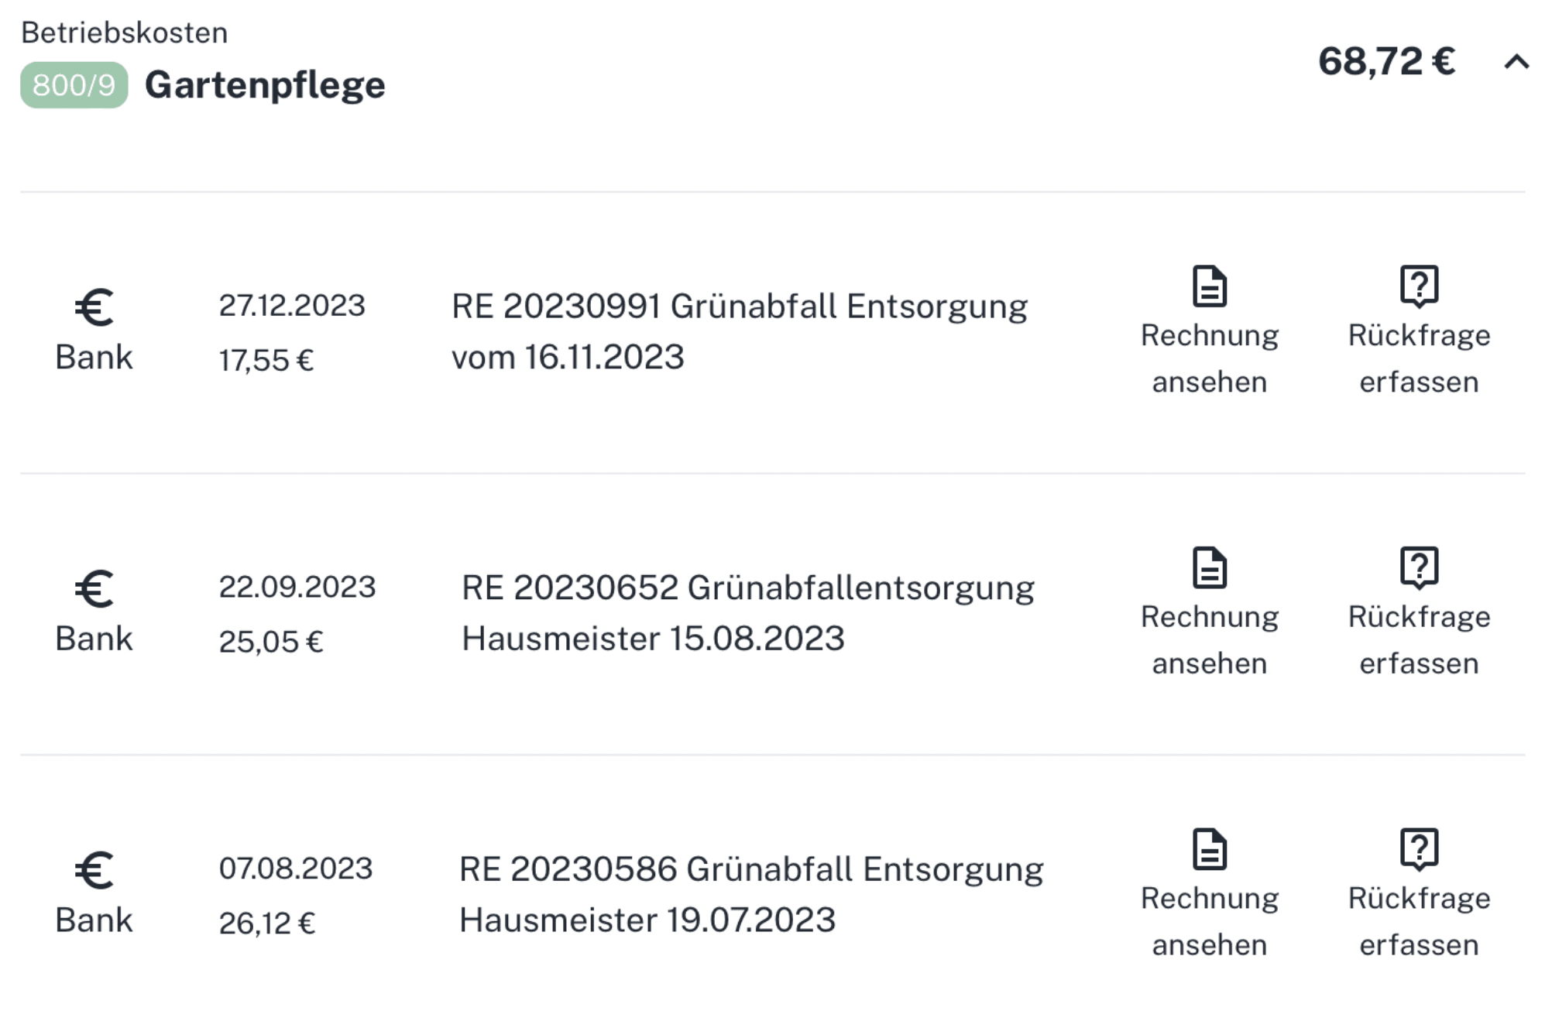The image size is (1552, 1028).
Task: Collapse the Gartenpflege section chevron
Action: (x=1516, y=62)
